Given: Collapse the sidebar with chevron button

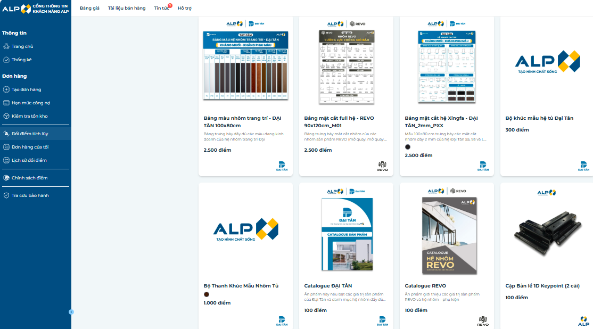Looking at the screenshot, I should pyautogui.click(x=71, y=312).
